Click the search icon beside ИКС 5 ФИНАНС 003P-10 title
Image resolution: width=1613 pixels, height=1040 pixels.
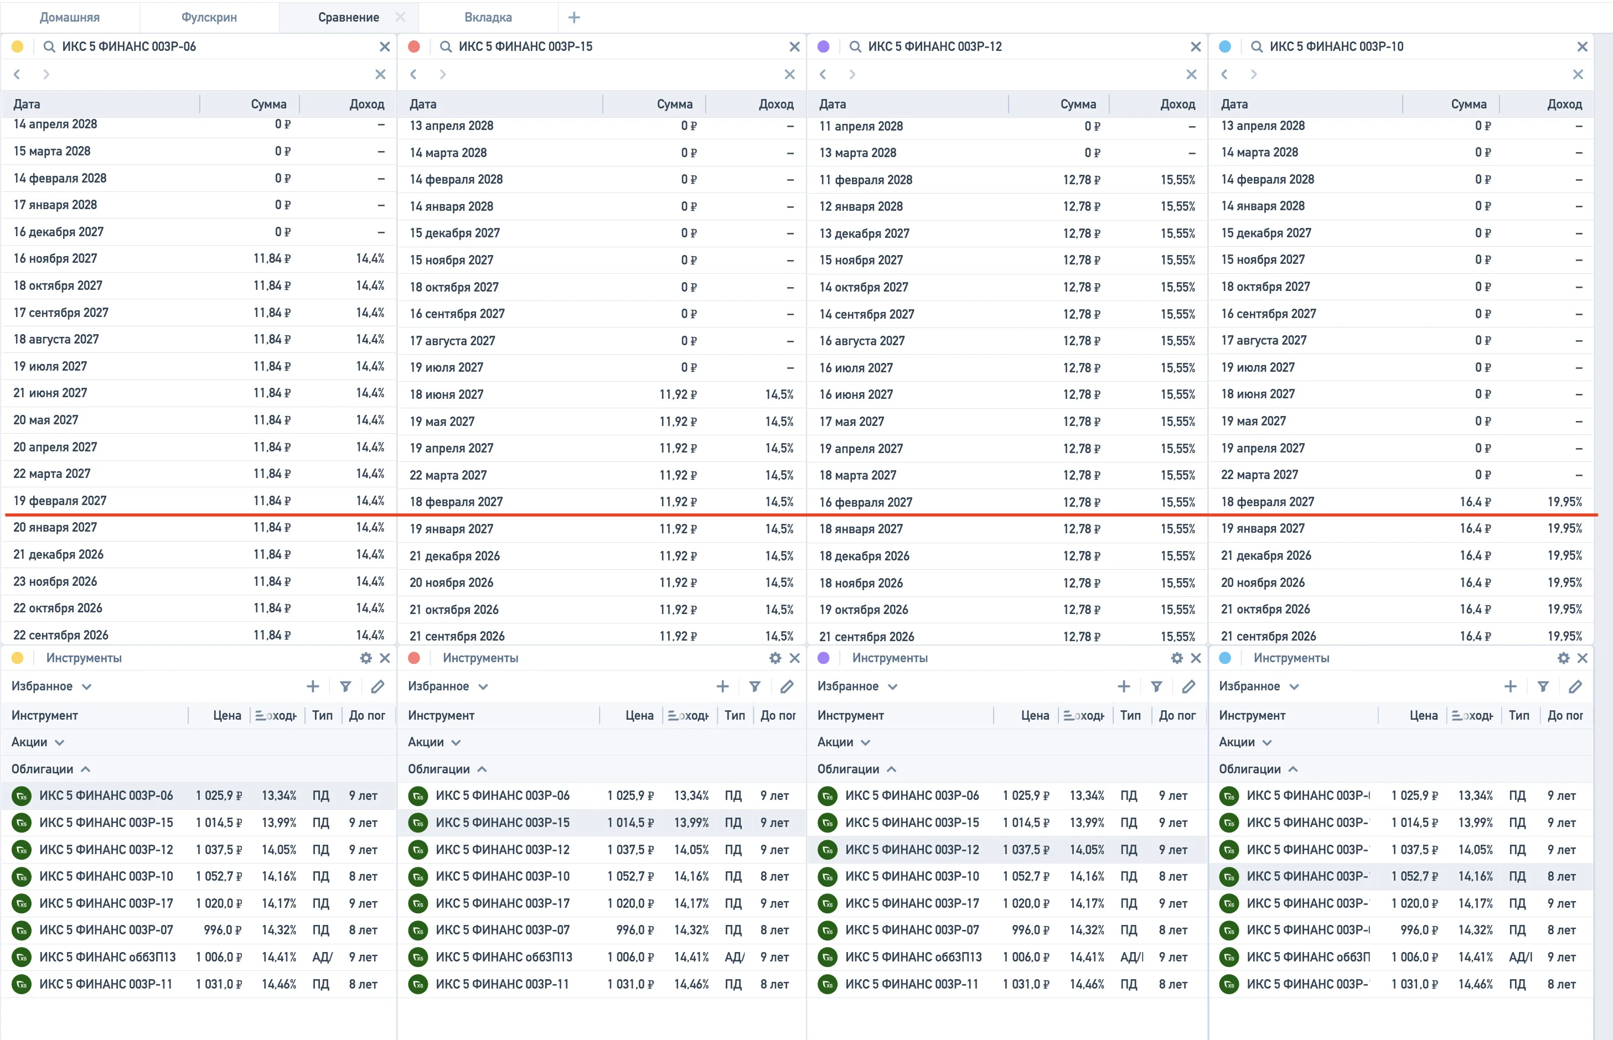[x=1257, y=46]
